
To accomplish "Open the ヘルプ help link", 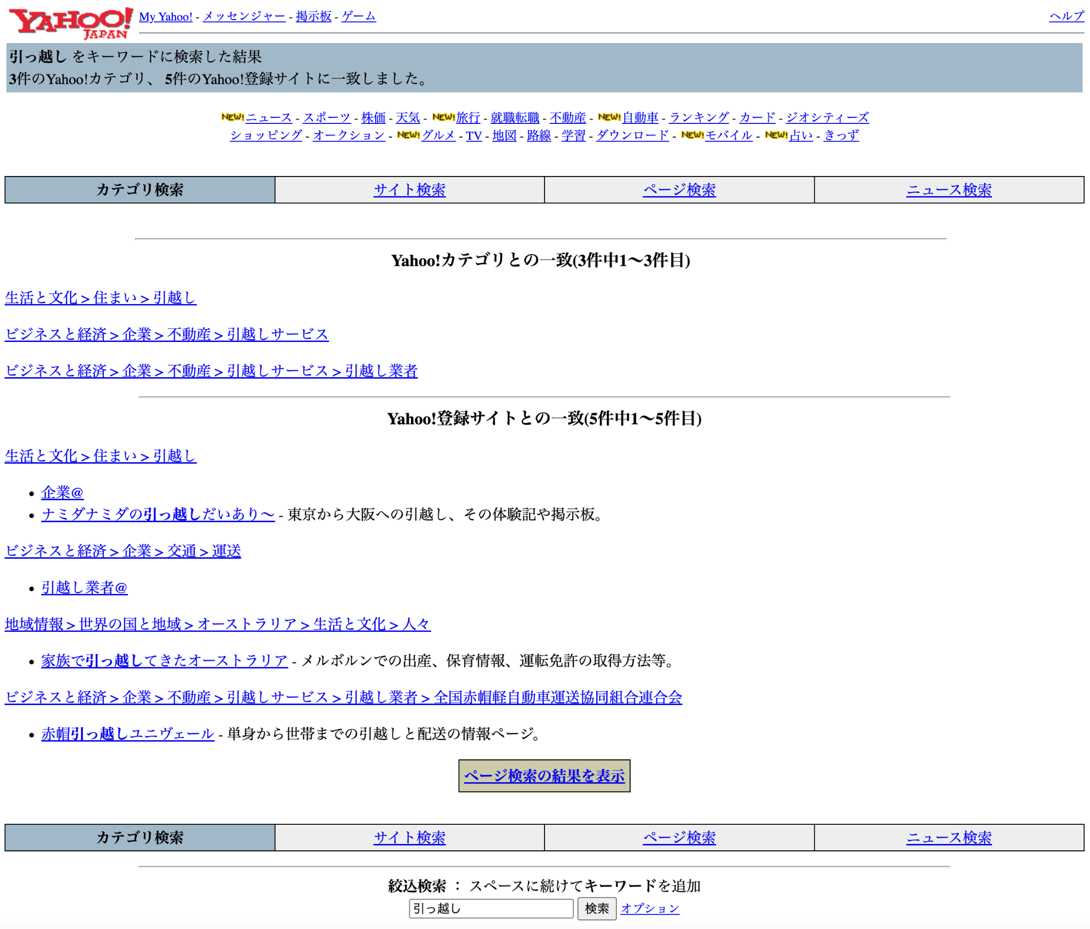I will pyautogui.click(x=1066, y=16).
